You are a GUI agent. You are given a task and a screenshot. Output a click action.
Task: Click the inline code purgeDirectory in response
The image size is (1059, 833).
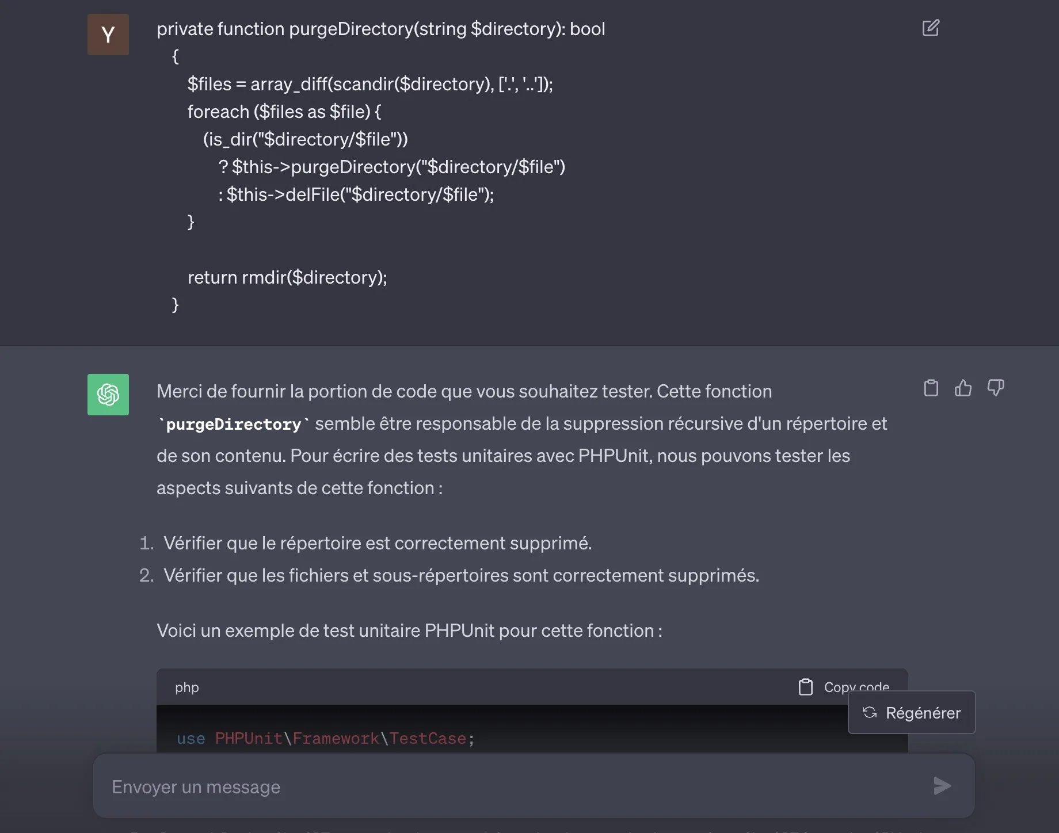pyautogui.click(x=233, y=425)
